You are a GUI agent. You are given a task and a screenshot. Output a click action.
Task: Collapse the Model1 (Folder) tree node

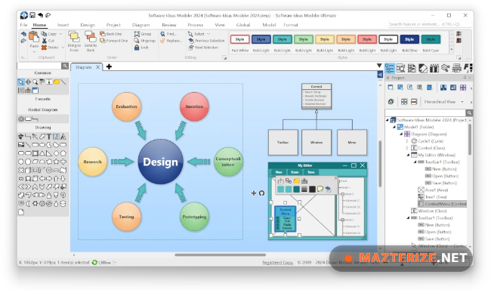pos(394,127)
